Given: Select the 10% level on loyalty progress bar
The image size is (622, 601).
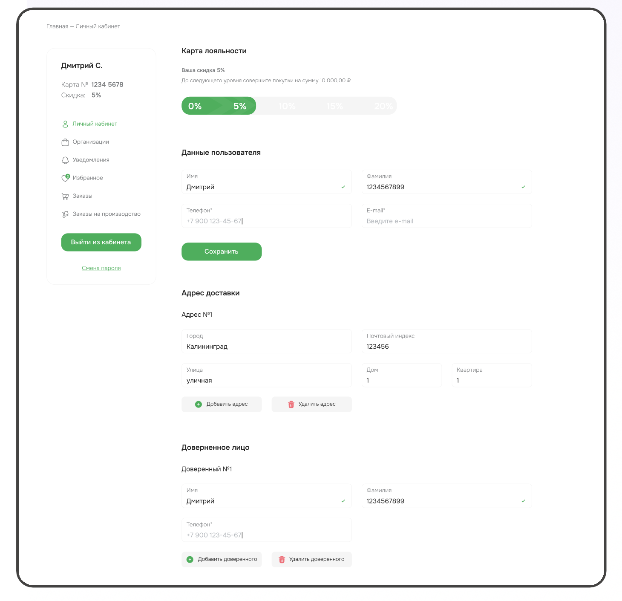Looking at the screenshot, I should click(x=287, y=106).
